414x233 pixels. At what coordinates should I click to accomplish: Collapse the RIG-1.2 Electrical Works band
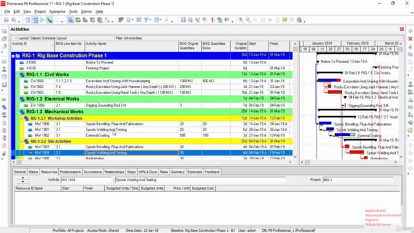tap(17, 99)
